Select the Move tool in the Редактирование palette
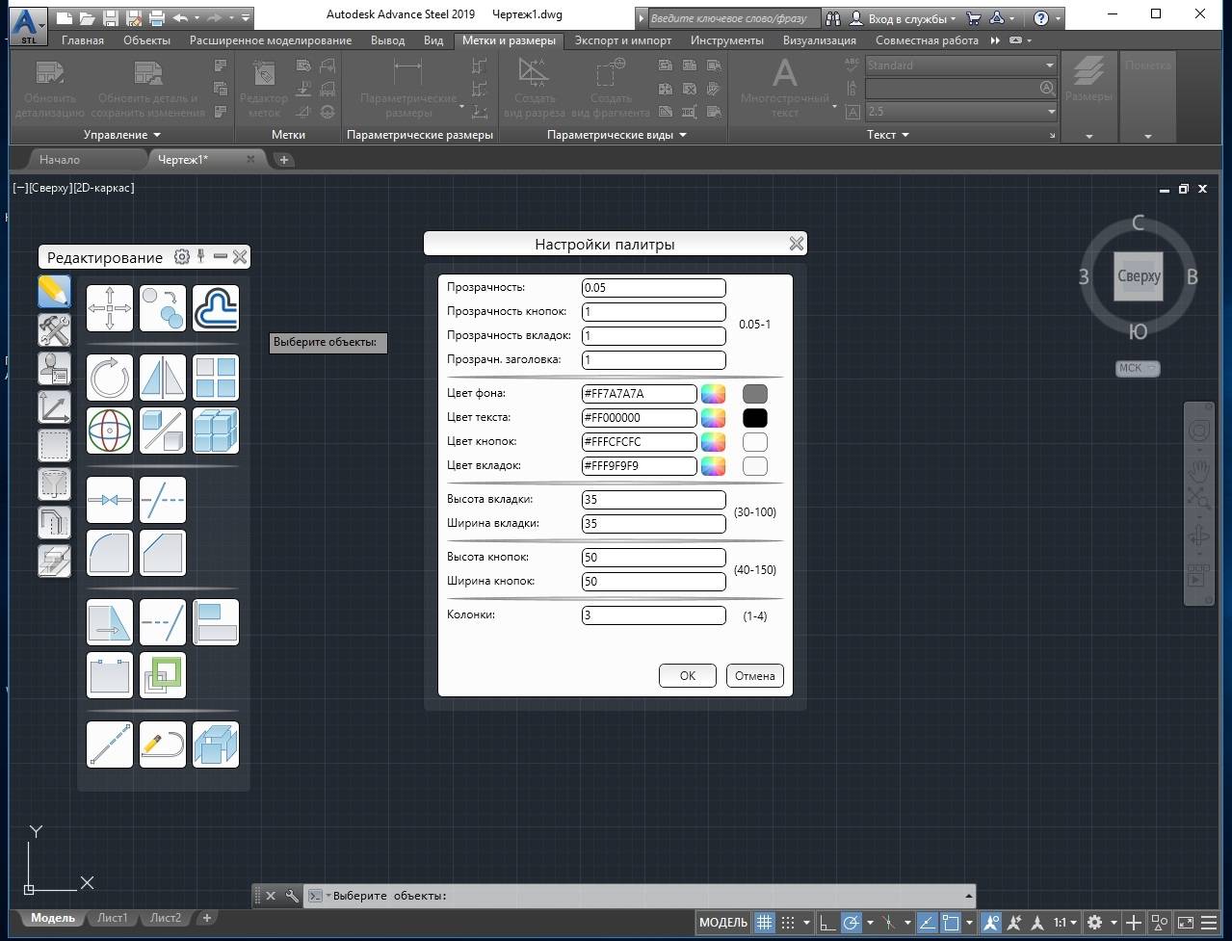 pyautogui.click(x=110, y=308)
